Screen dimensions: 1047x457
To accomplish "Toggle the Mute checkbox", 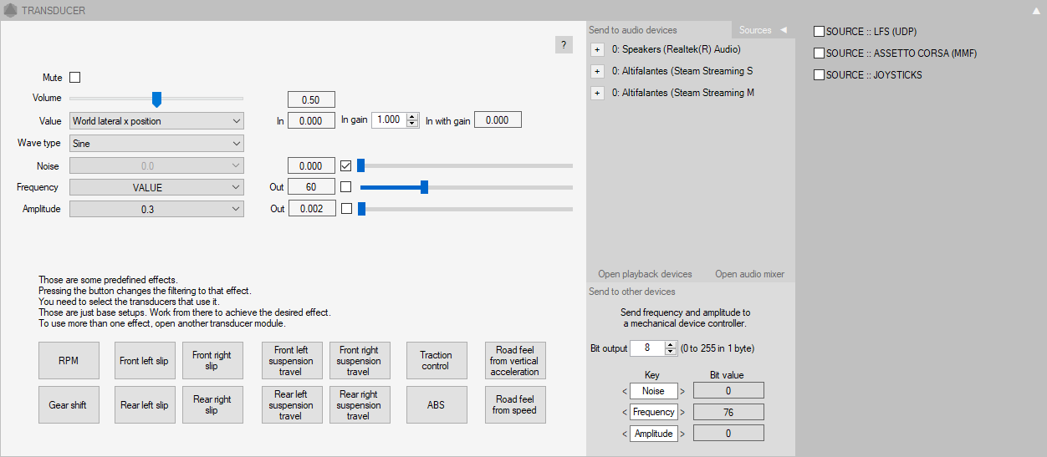I will click(x=75, y=77).
